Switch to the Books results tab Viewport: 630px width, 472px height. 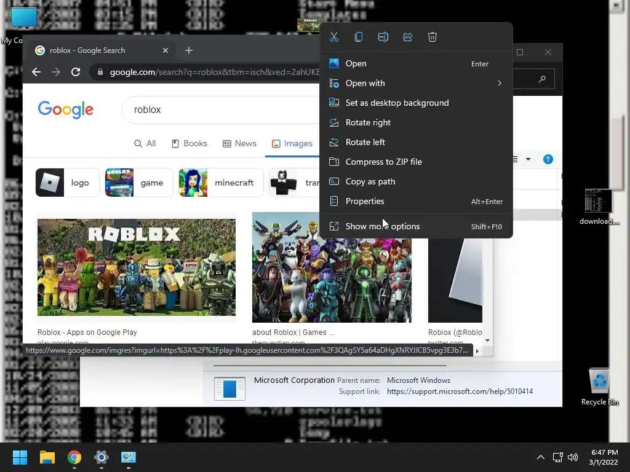tap(189, 144)
